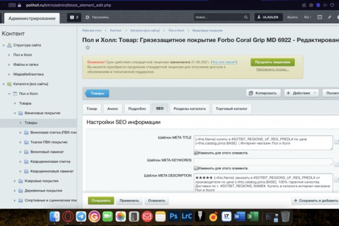Image resolution: width=339 pixels, height=226 pixels.
Task: Collapse the Каталоги [все сайты] tree arrow
Action: coord(4,84)
